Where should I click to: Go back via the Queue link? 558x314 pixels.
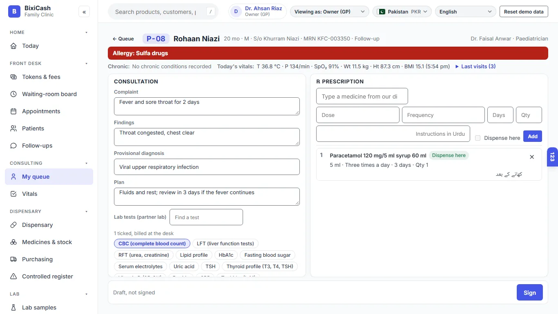coord(123,39)
